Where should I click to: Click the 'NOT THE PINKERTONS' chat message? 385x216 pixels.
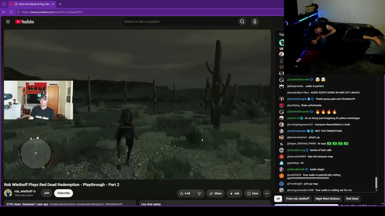pyautogui.click(x=328, y=131)
